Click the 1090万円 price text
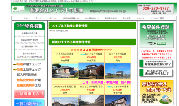The image size is (179, 106). 65,90
